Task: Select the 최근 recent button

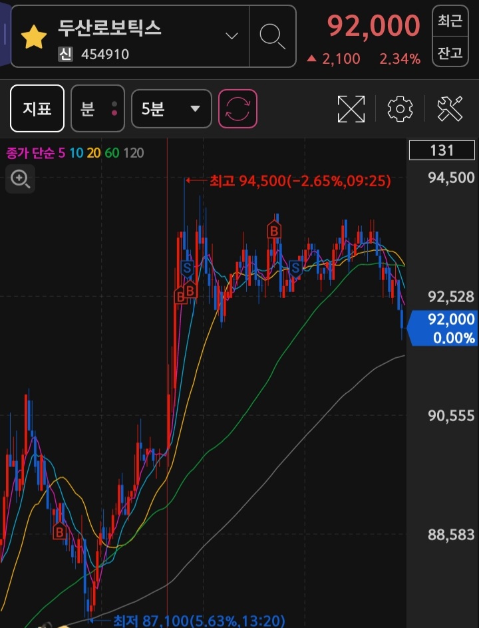Action: [450, 21]
